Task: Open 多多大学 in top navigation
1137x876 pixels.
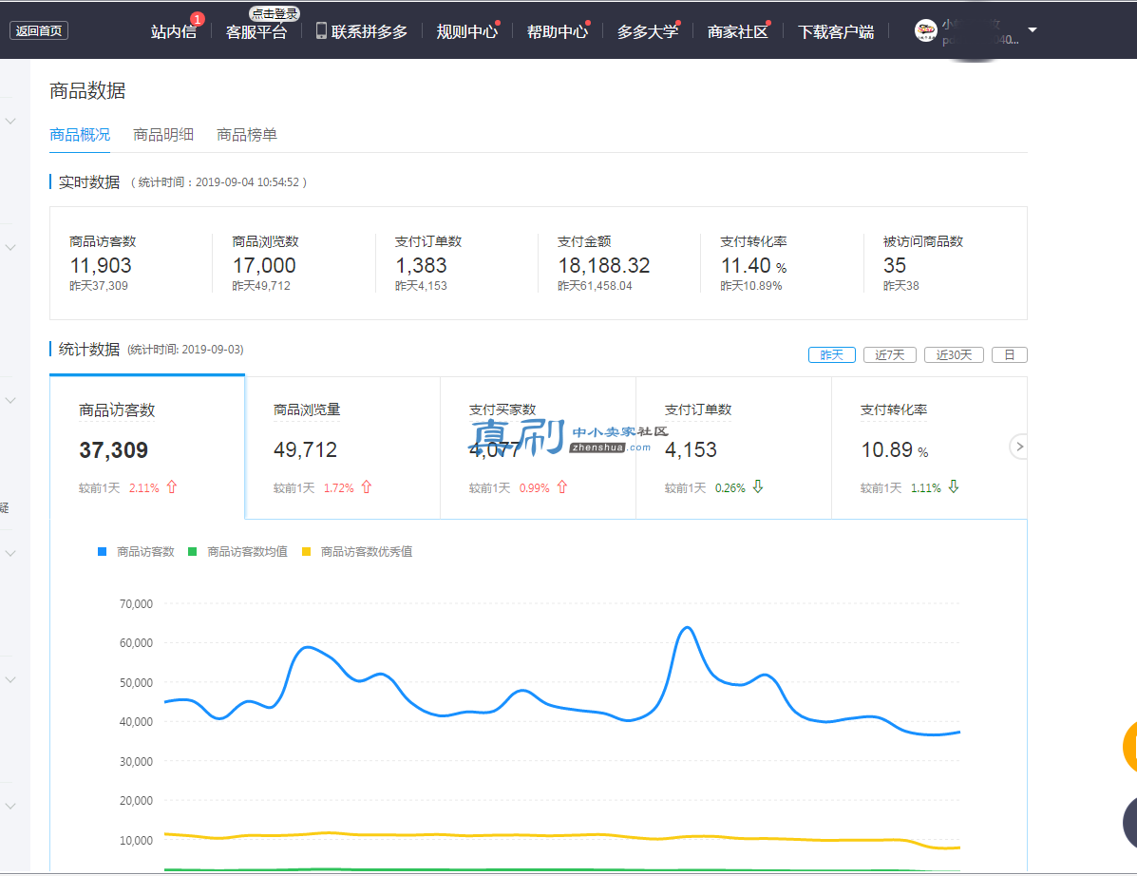Action: (648, 32)
